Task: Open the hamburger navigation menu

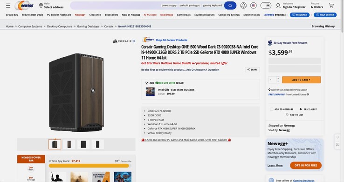Action: 8,6
